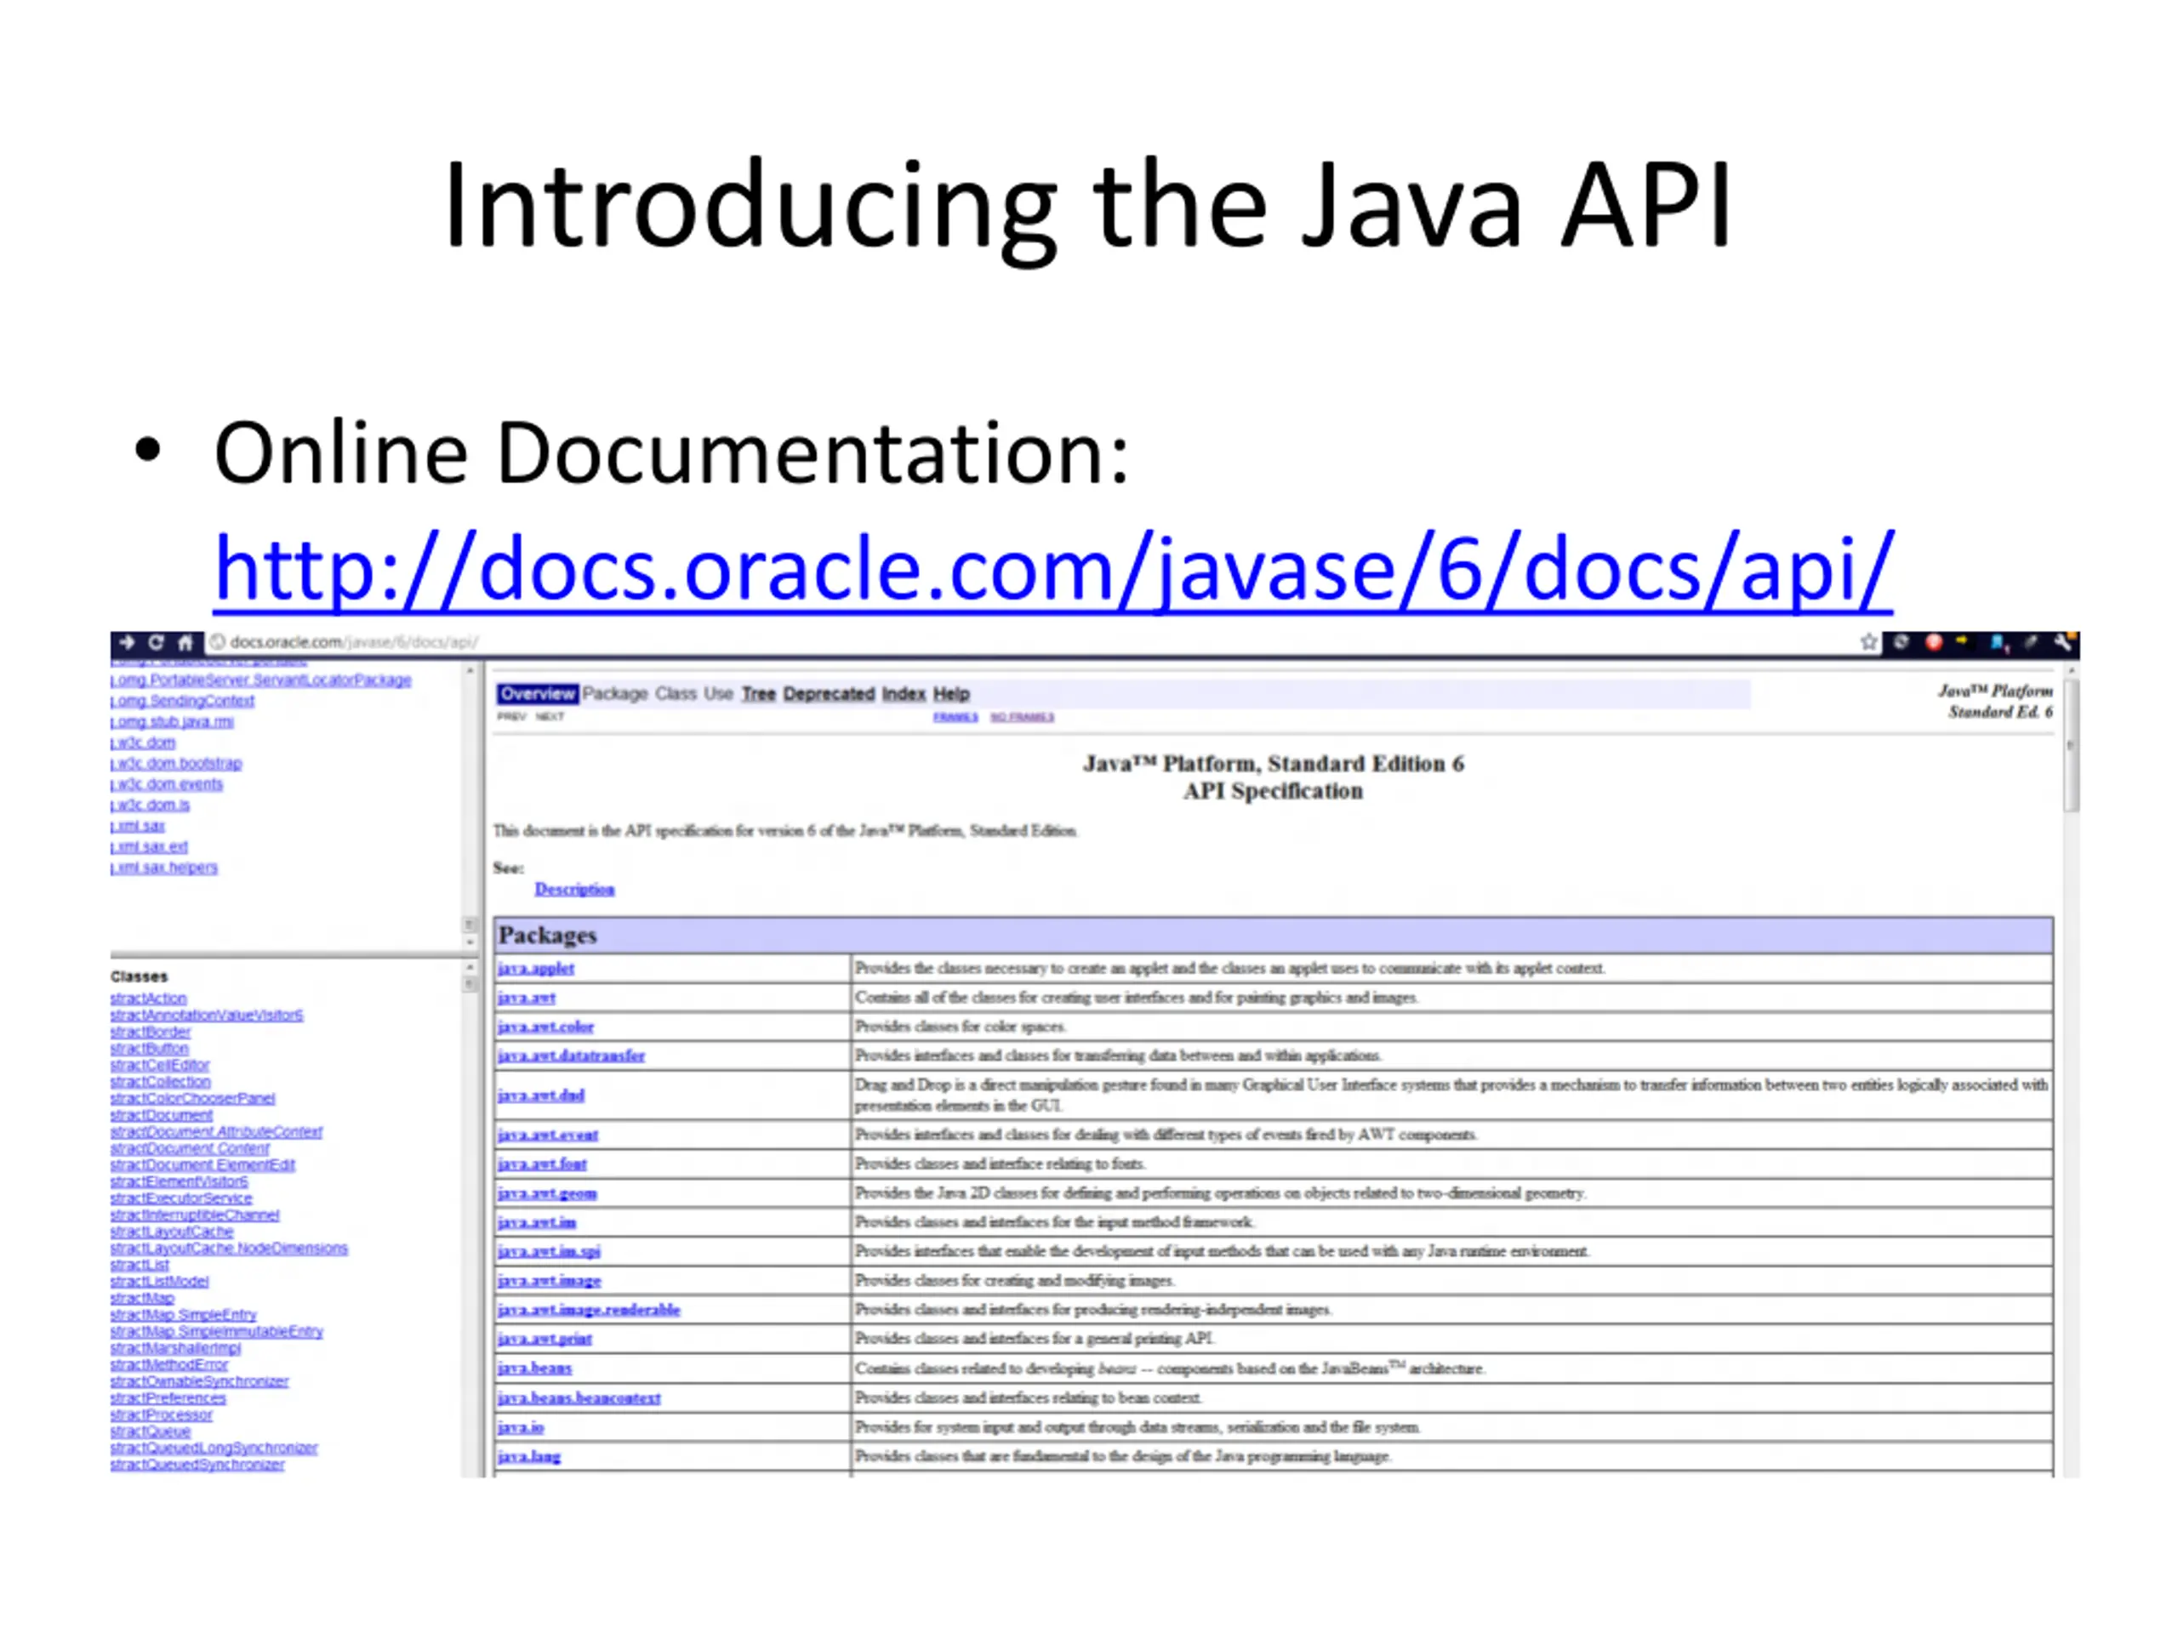The height and width of the screenshot is (1633, 2178).
Task: Open the Help navigation link
Action: [951, 694]
